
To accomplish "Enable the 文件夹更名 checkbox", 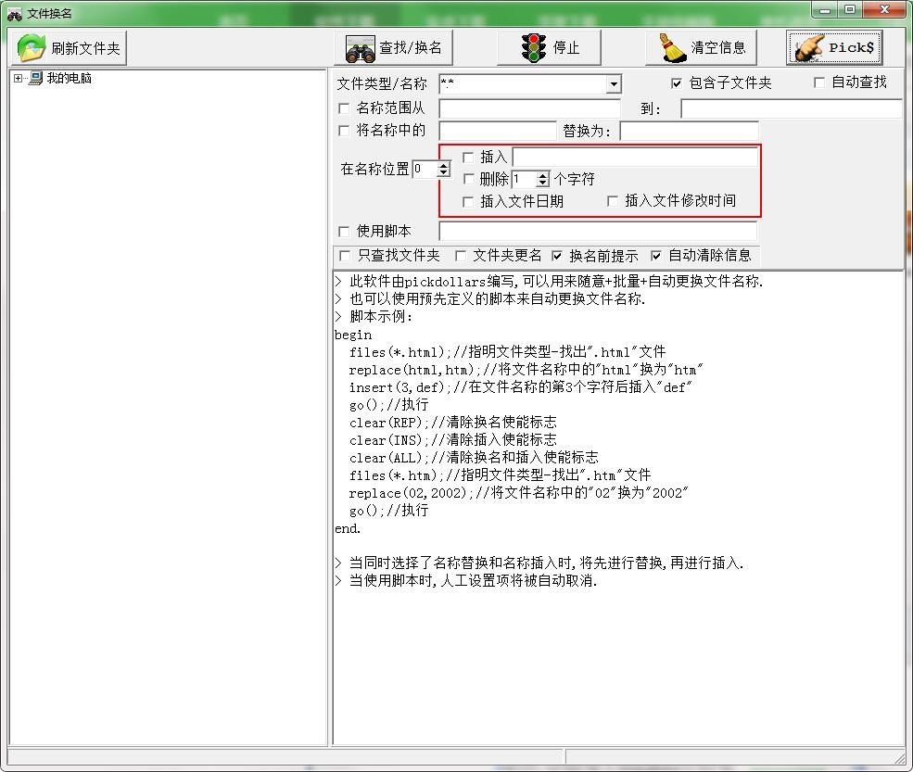I will click(x=460, y=256).
